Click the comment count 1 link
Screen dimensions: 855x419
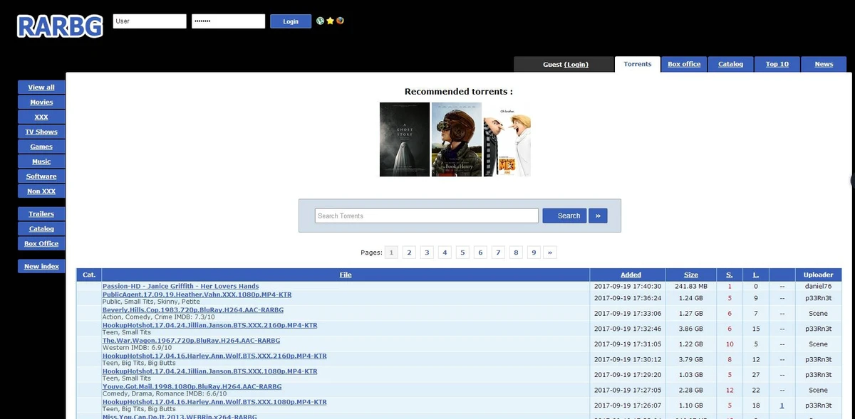(x=782, y=405)
